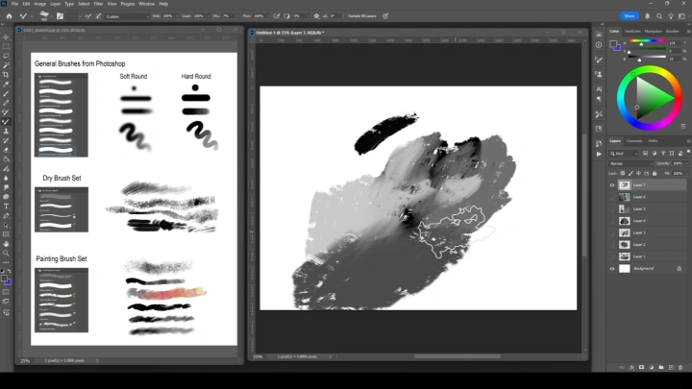Screen dimensions: 692x389
Task: Switch to the Swatches panel tab
Action: pyautogui.click(x=633, y=32)
